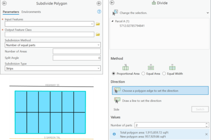Click the info icon in area message
Viewport: 211px width, 140px height.
point(114,134)
